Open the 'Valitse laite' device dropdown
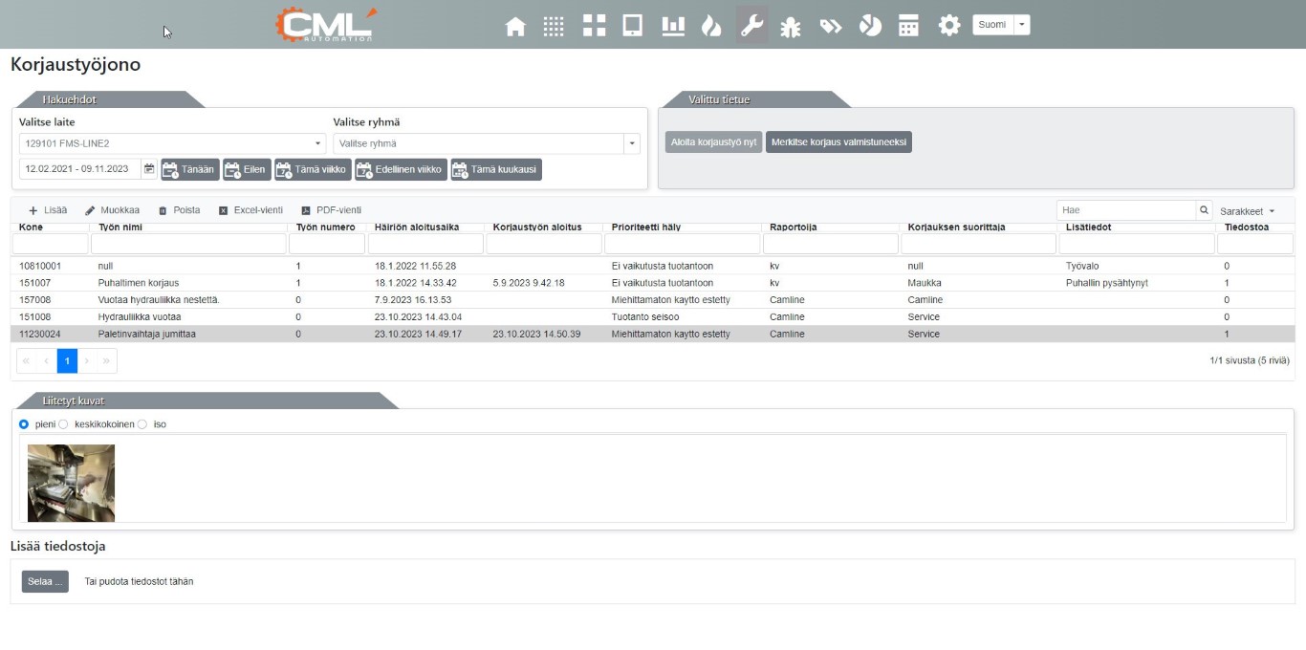The height and width of the screenshot is (650, 1306). coord(172,143)
